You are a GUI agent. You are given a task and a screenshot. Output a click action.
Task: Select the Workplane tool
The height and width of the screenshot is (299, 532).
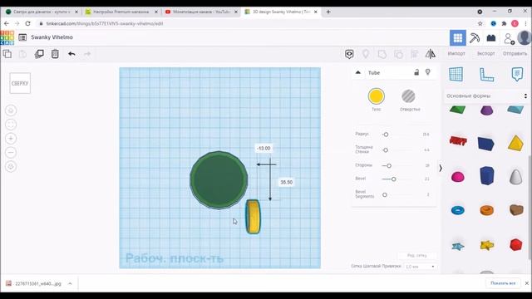pyautogui.click(x=456, y=74)
